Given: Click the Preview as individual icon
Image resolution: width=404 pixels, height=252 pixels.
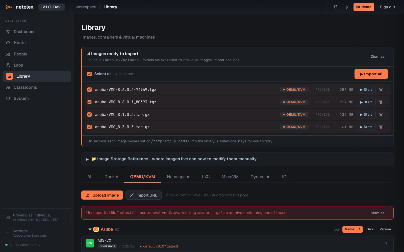Looking at the screenshot, I should click(8, 217).
